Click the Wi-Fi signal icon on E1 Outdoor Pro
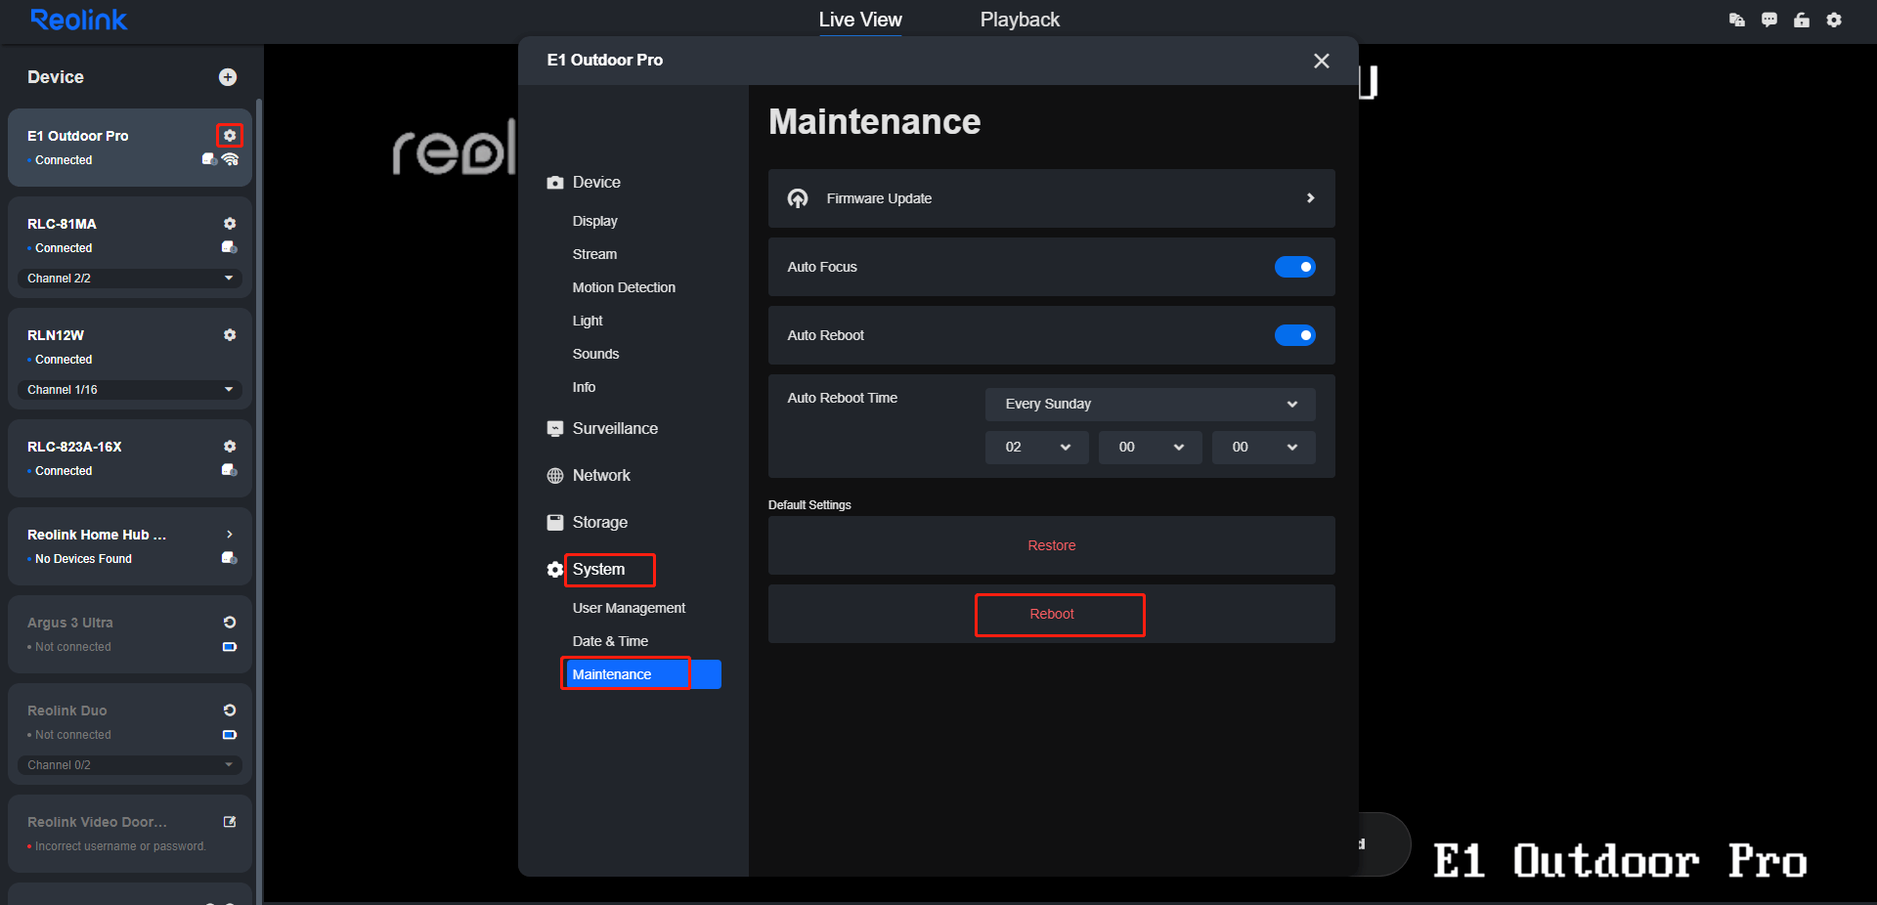The height and width of the screenshot is (905, 1877). [x=231, y=159]
